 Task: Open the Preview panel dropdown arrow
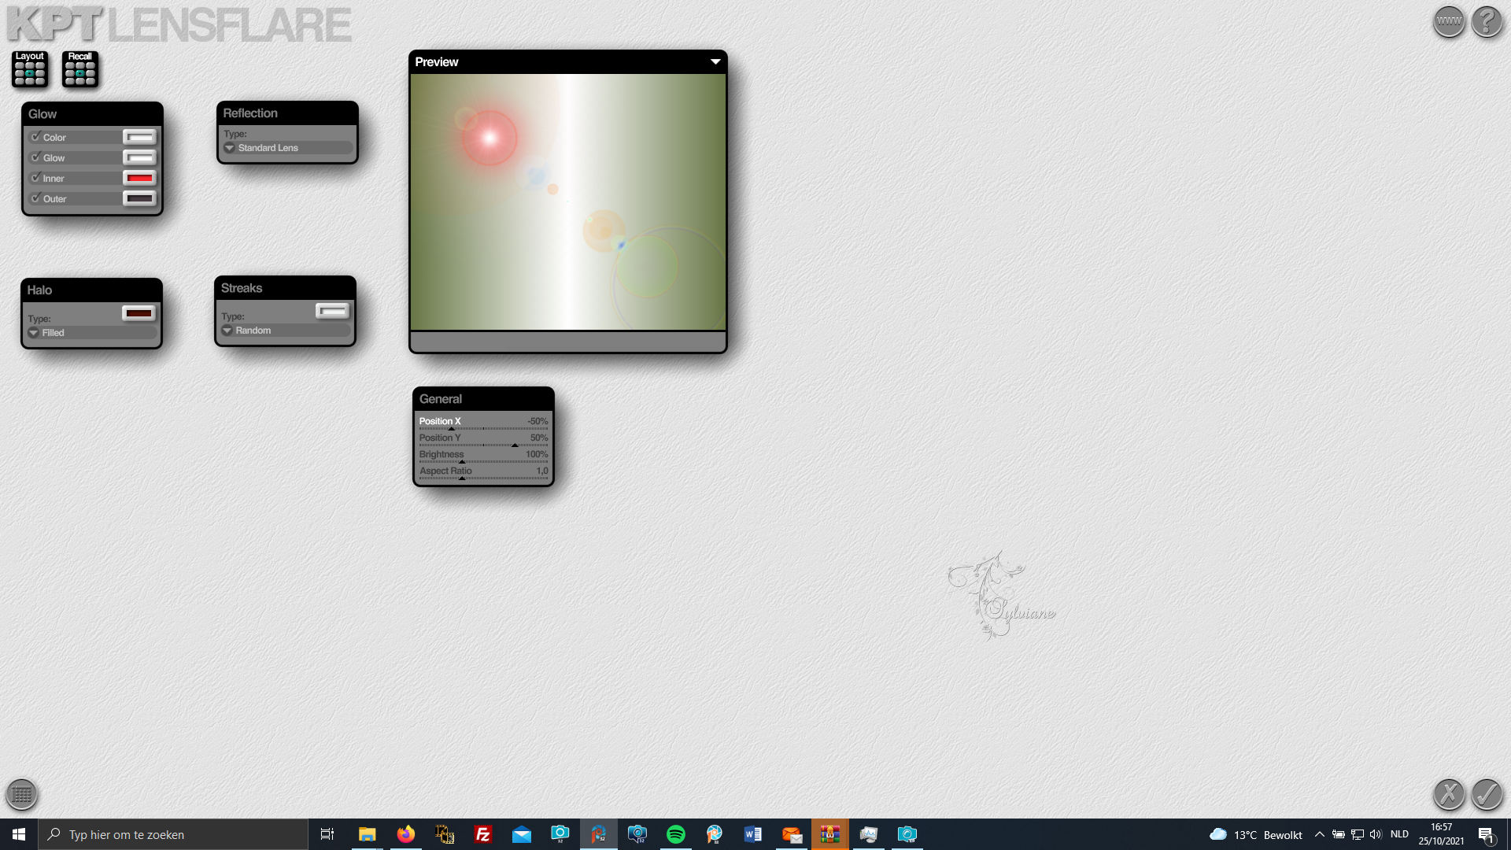(x=715, y=61)
